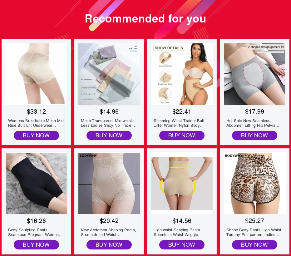The image size is (291, 256).
Task: Buy the $22.41 Slimming Waist Trainer
Action: point(182,135)
